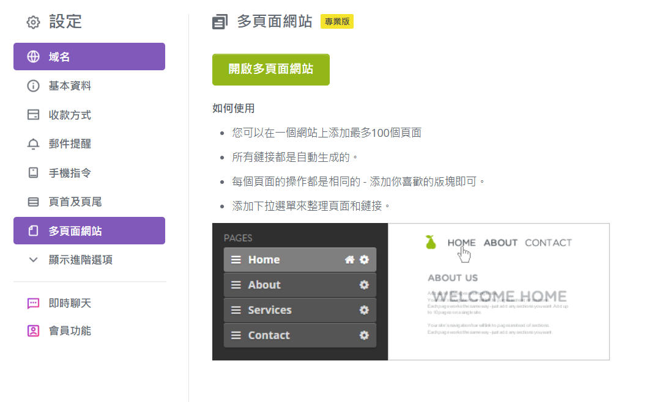Click the info icon next to 基本資料

coord(34,86)
